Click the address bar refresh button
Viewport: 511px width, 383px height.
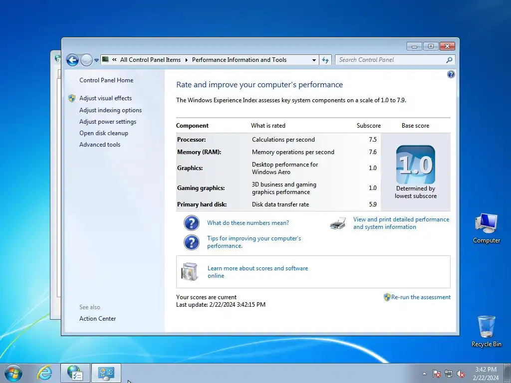point(325,60)
